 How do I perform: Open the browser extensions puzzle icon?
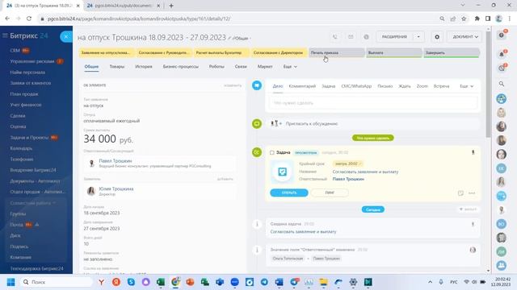click(477, 19)
